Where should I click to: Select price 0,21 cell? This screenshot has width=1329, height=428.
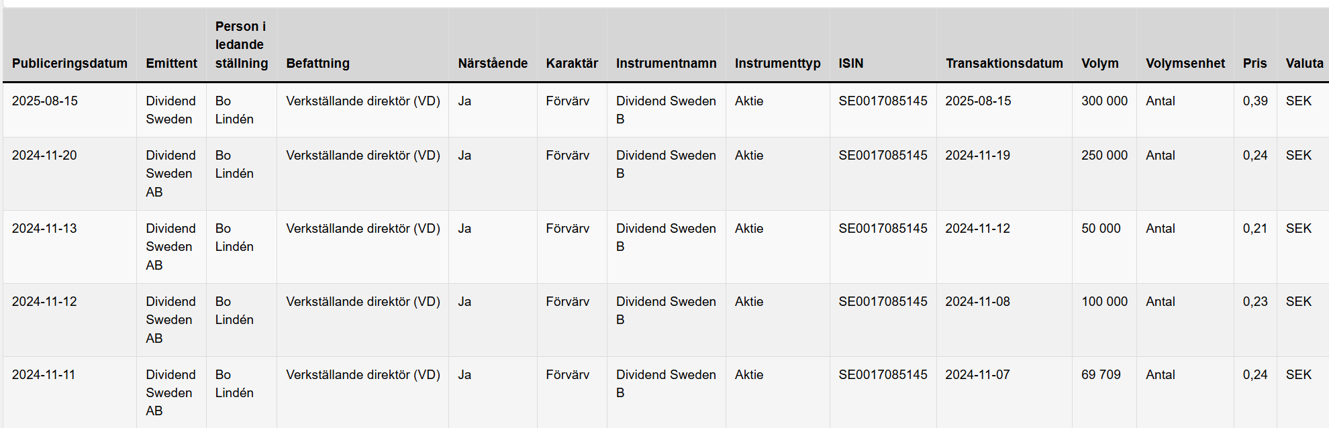coord(1254,228)
